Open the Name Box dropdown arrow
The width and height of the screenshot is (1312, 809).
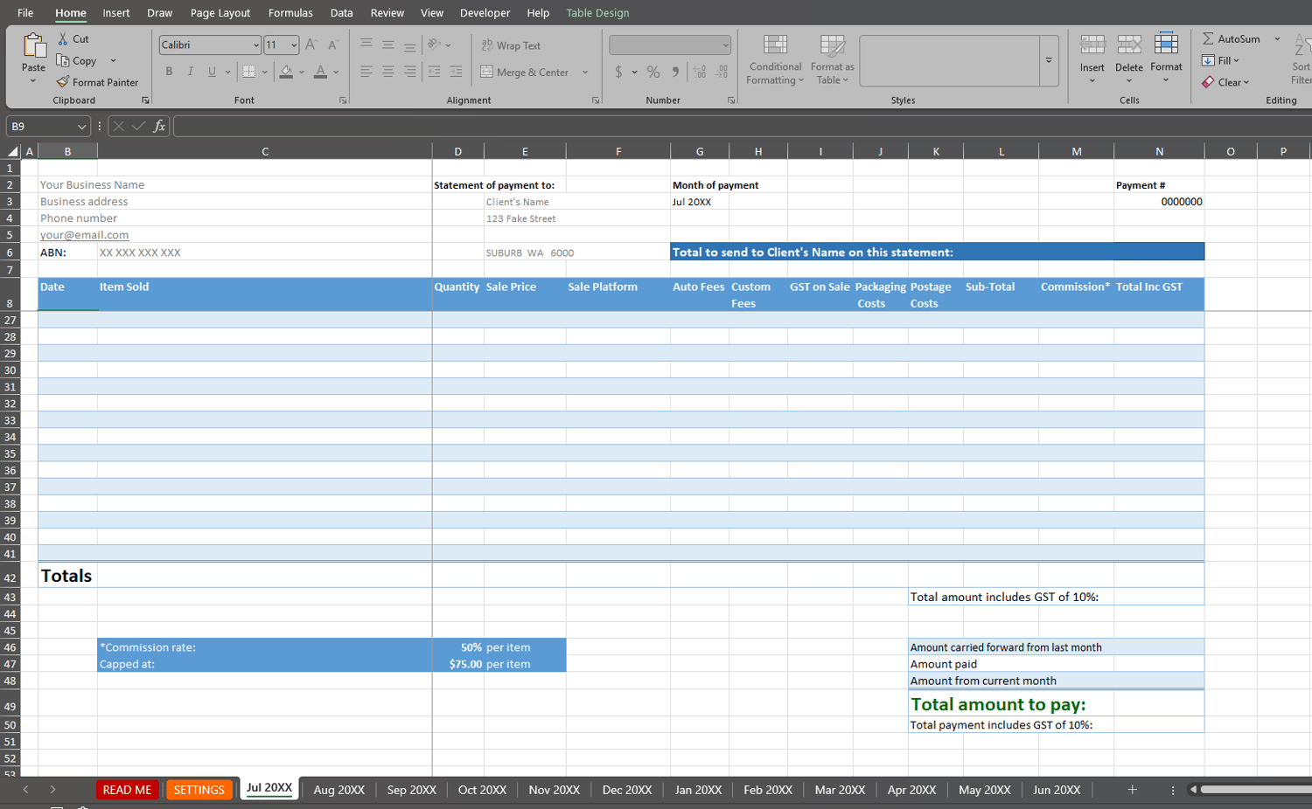[81, 127]
